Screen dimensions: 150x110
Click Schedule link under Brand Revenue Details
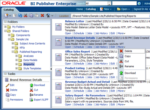pyautogui.click(x=79, y=47)
